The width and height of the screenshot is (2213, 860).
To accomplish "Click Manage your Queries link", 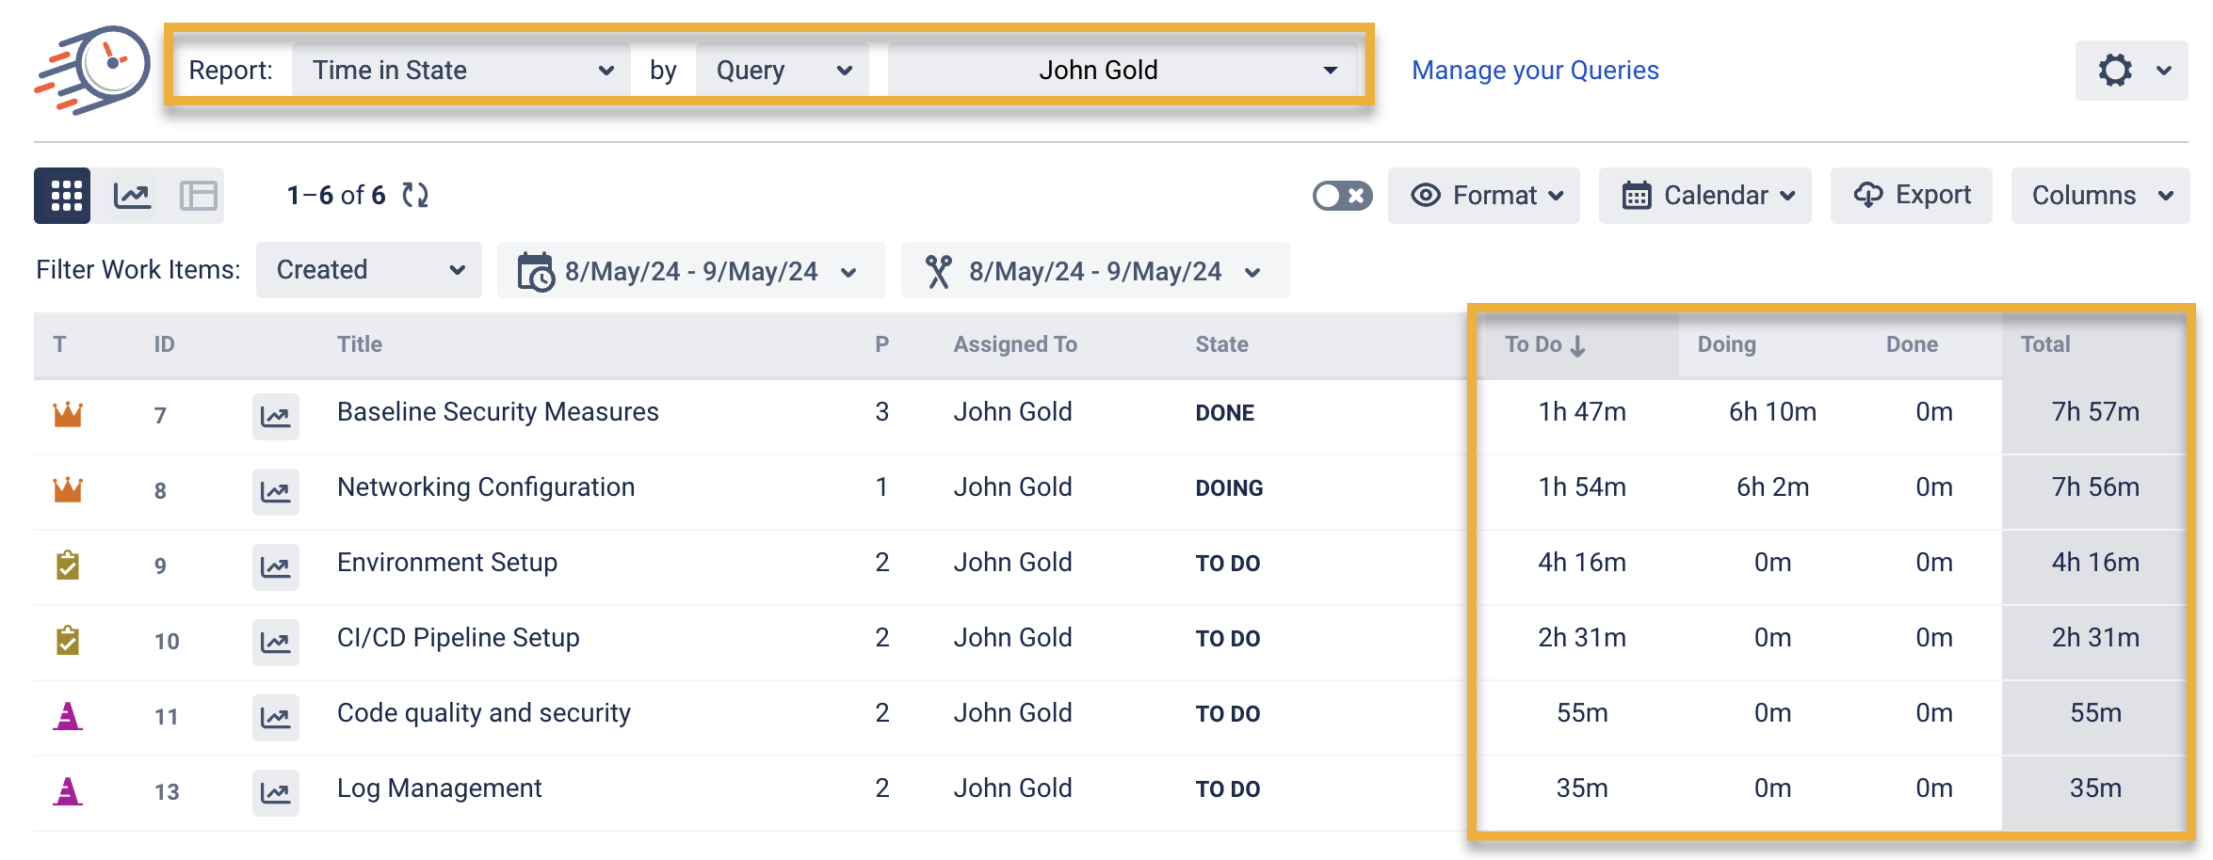I will point(1535,71).
